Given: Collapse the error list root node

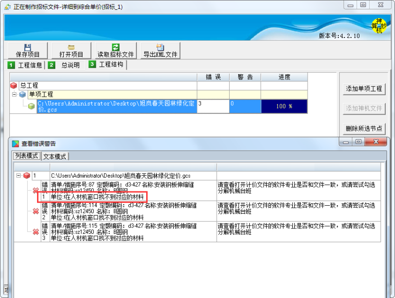Looking at the screenshot, I should pyautogui.click(x=18, y=176).
